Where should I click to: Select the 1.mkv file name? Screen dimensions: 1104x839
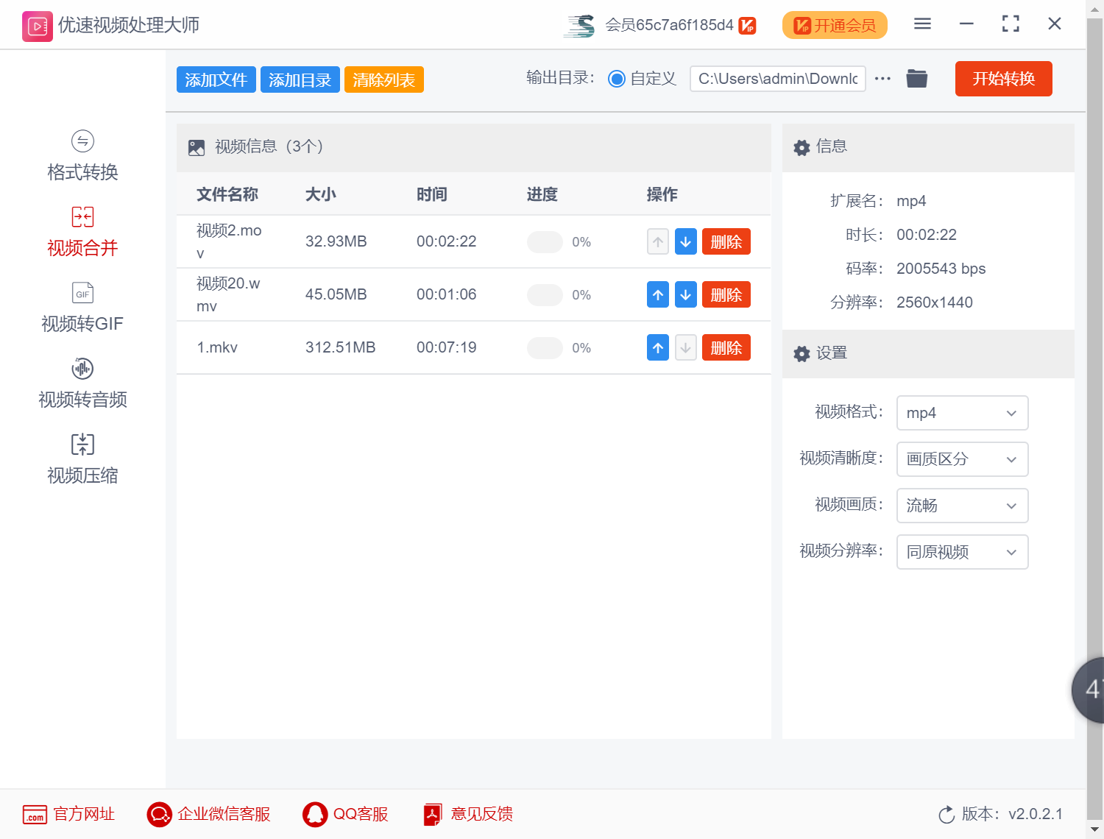tap(217, 347)
